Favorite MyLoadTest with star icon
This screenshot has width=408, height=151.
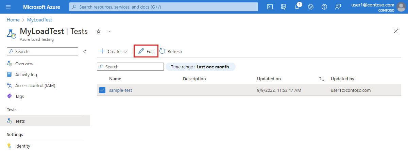(99, 31)
